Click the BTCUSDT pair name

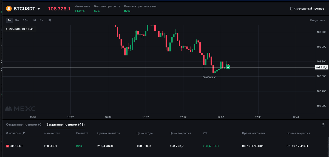[24, 9]
